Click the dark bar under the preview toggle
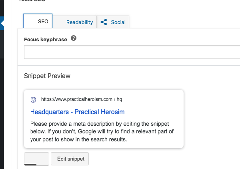This screenshot has width=240, height=169. click(30, 164)
